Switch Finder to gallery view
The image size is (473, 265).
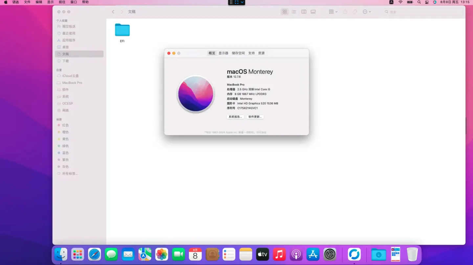(x=313, y=12)
